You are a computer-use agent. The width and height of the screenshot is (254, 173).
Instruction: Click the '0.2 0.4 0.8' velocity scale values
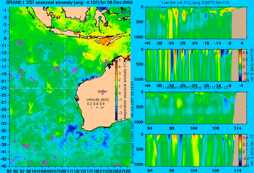tap(96, 104)
